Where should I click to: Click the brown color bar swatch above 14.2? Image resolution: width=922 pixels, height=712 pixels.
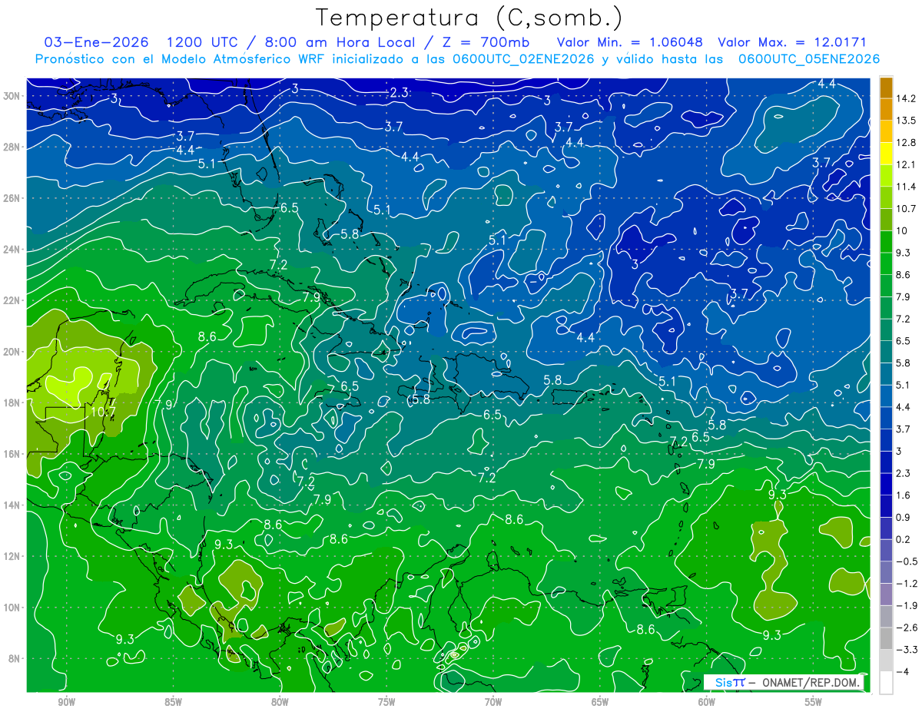[886, 88]
